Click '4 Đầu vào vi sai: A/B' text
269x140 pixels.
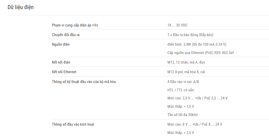click(x=183, y=82)
